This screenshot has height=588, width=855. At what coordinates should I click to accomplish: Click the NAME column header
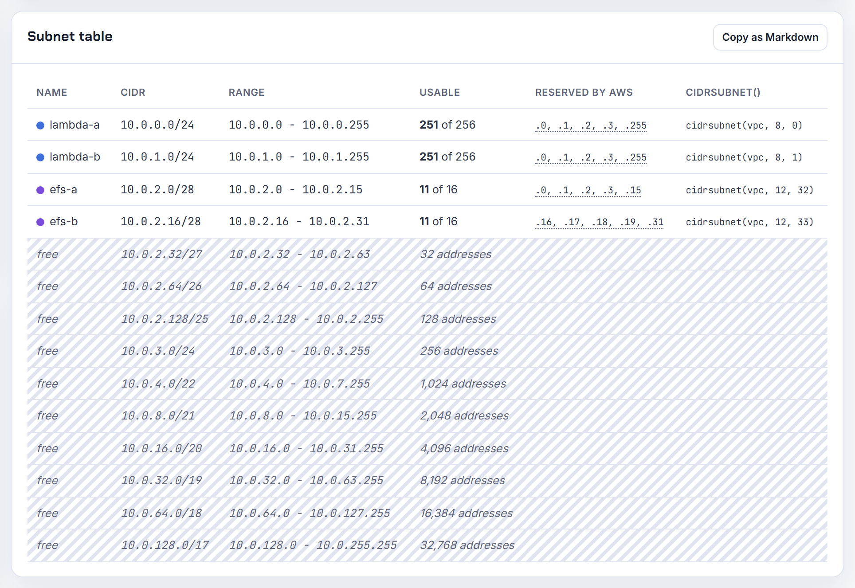(52, 92)
